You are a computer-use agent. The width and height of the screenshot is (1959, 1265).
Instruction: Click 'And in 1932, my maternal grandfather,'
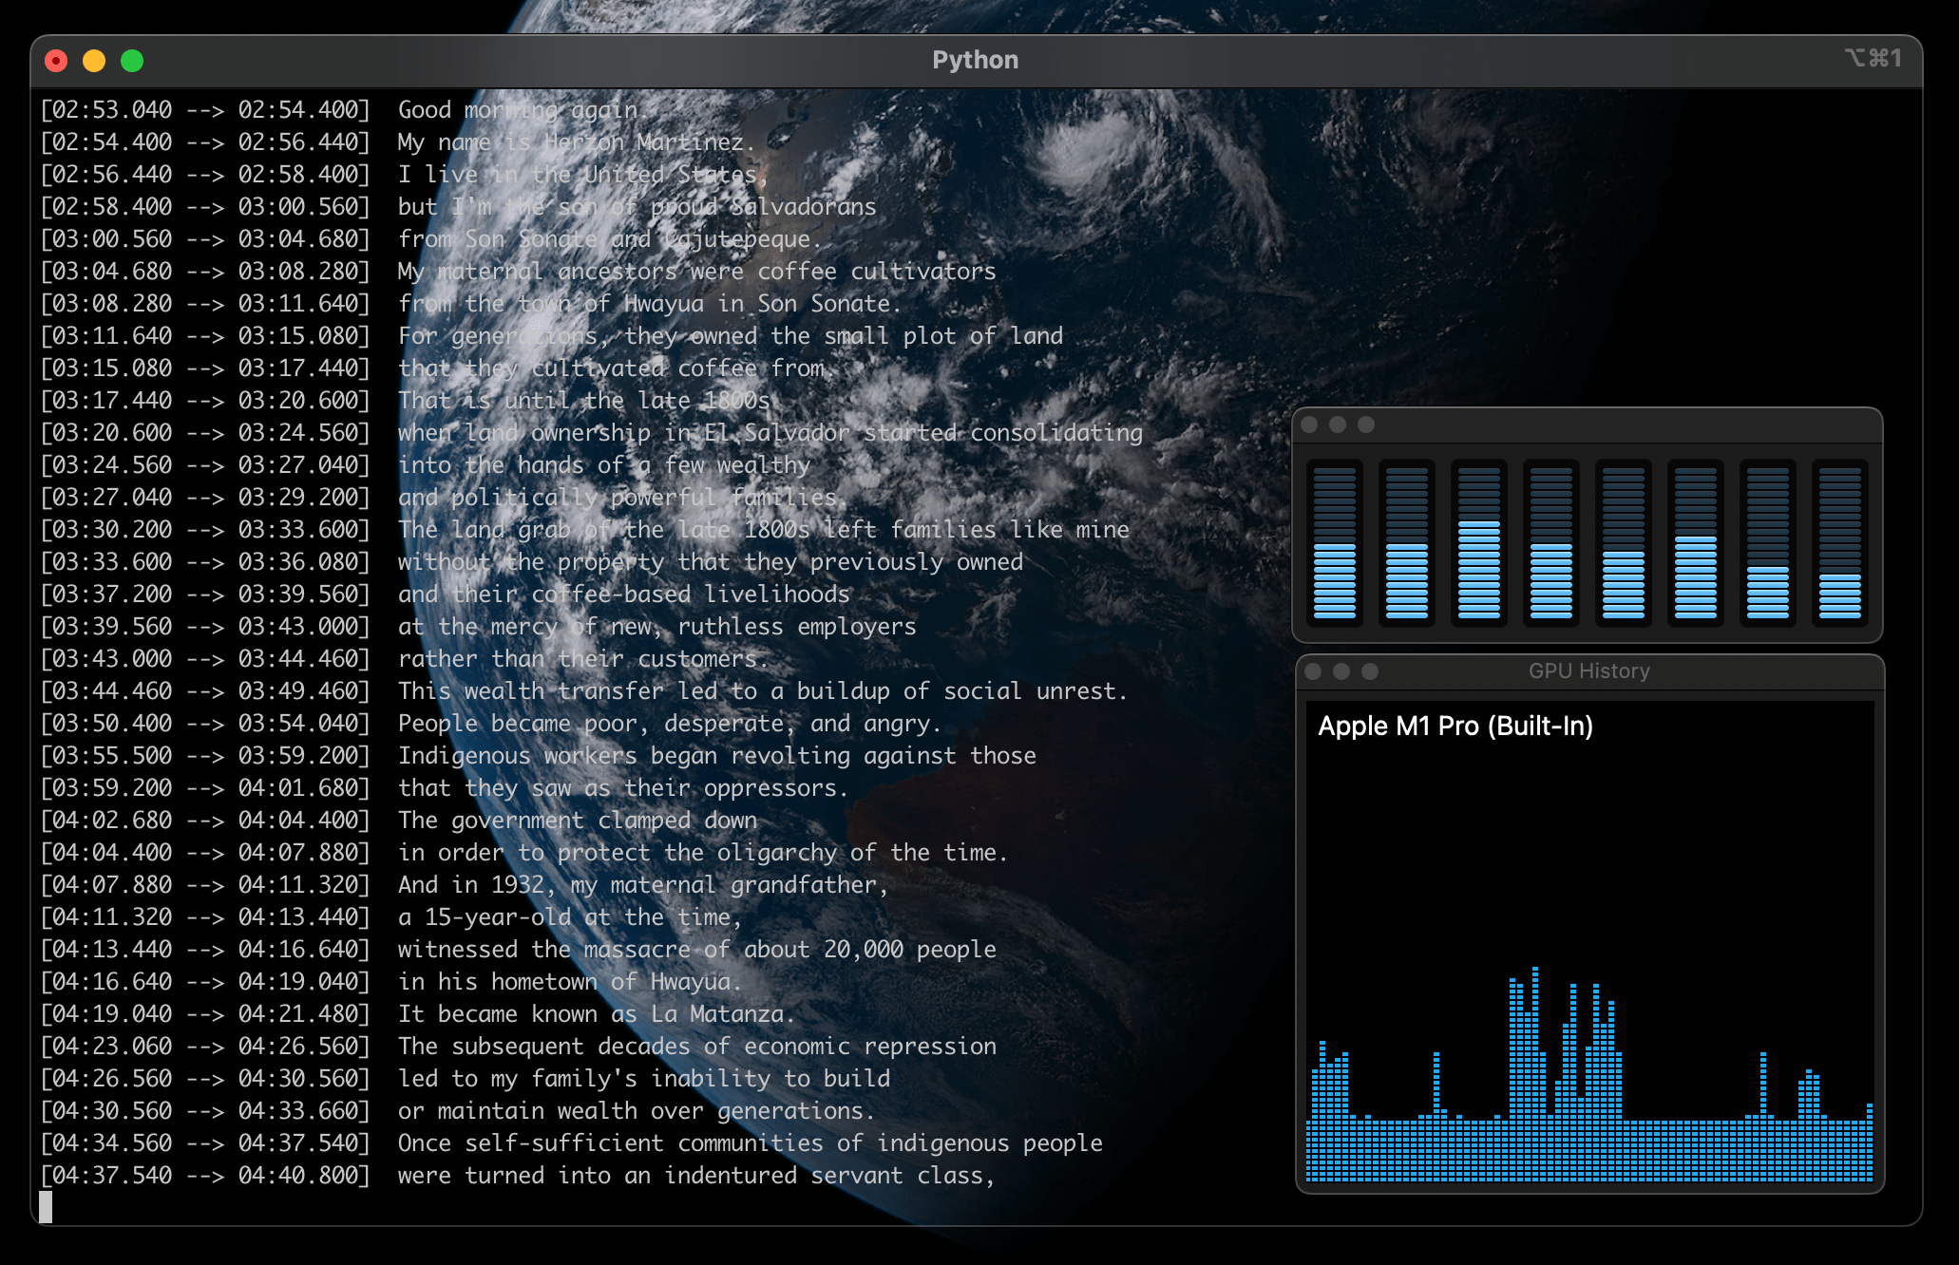(643, 885)
